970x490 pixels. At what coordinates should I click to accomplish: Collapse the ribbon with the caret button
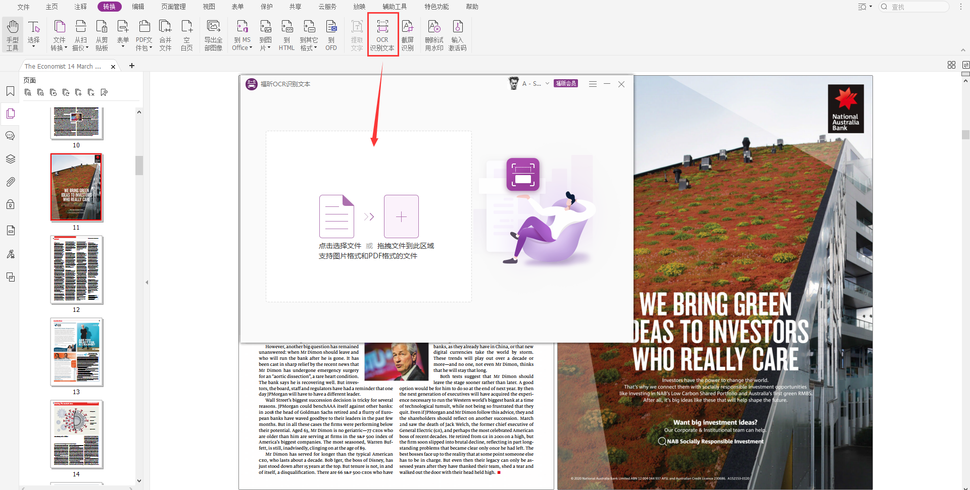(963, 50)
